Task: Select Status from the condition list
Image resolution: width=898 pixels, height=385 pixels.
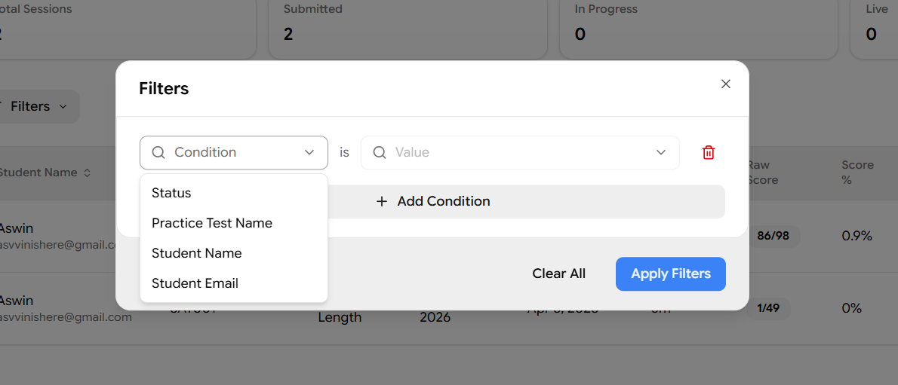Action: coord(171,193)
